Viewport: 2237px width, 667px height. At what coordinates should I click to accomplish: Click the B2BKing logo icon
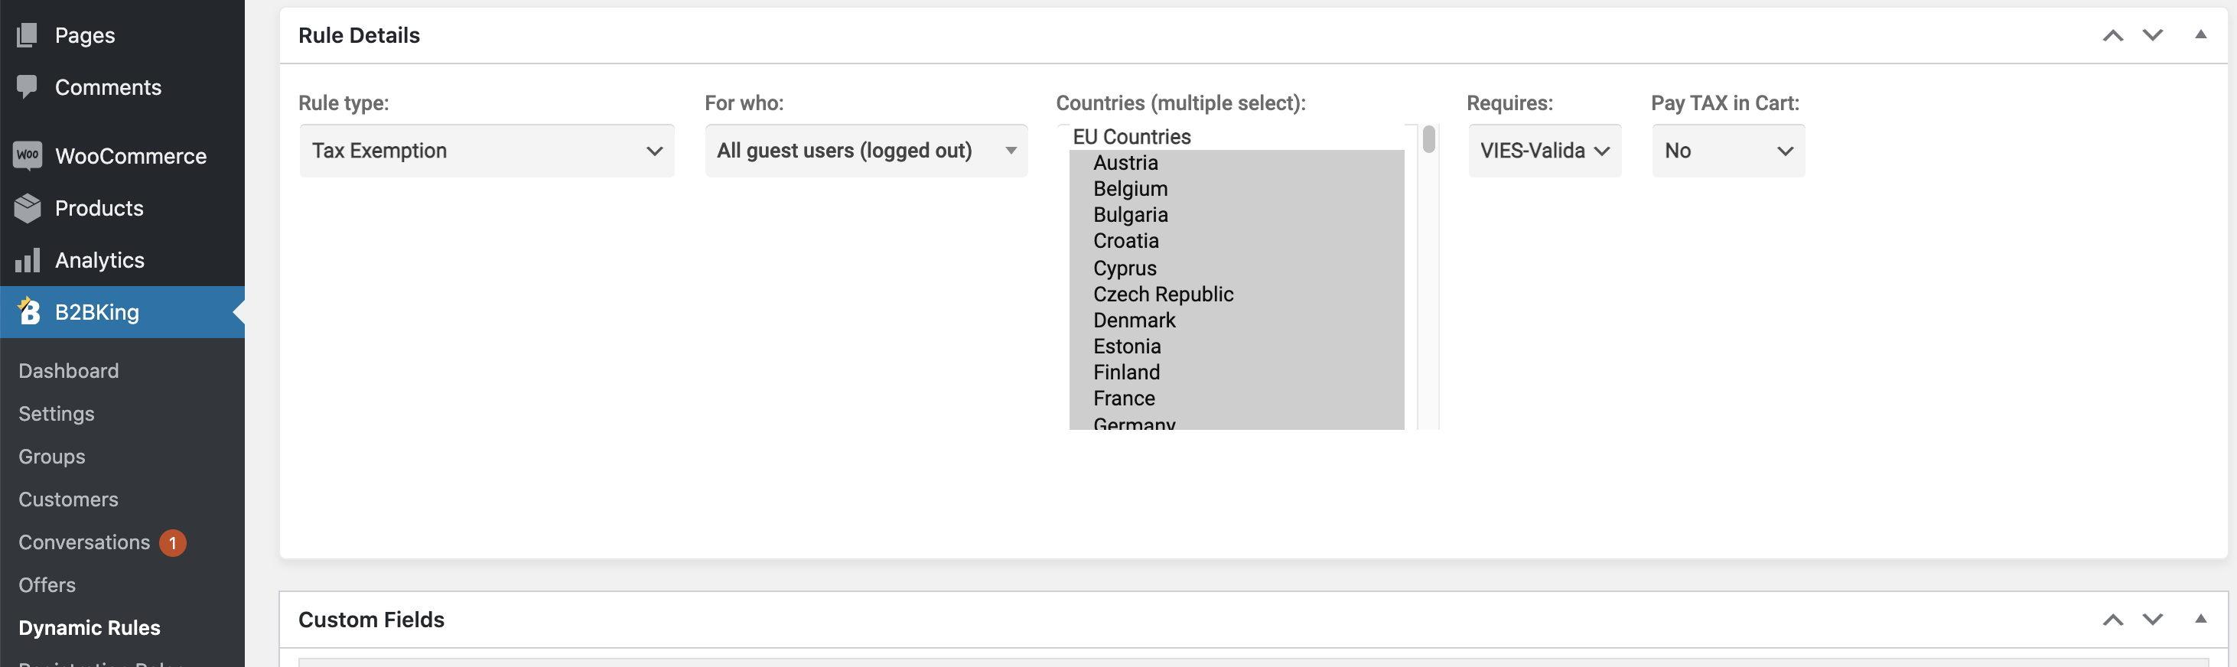28,311
